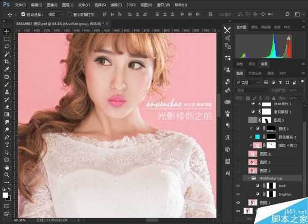Click the Align Top Edges button
Screen dimensions: 308x224
coord(105,14)
